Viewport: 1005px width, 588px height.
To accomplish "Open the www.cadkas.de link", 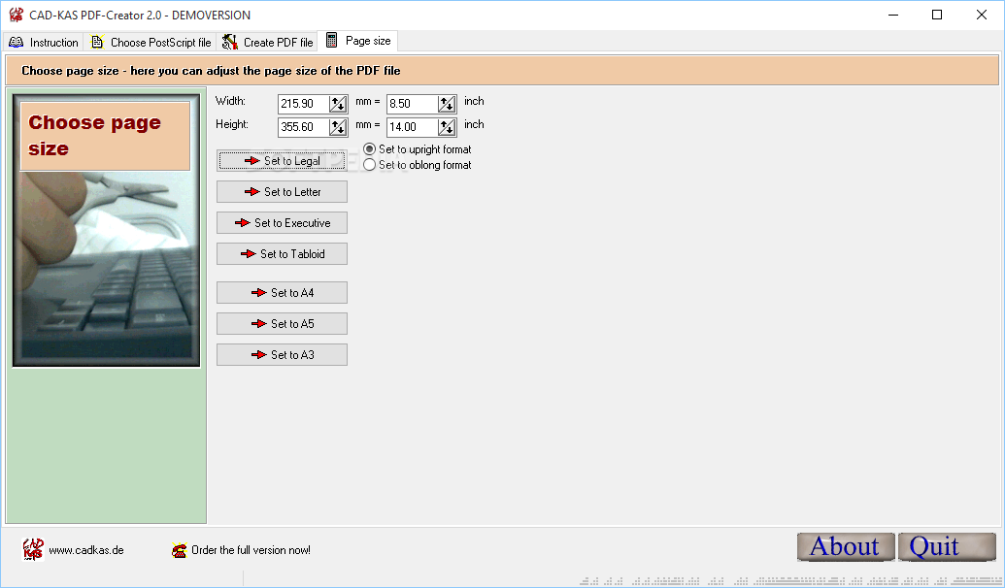I will [x=86, y=550].
